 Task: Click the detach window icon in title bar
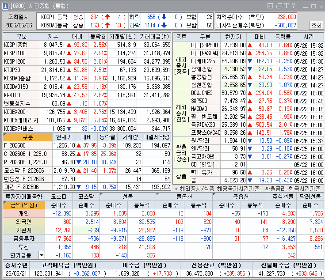279,6
